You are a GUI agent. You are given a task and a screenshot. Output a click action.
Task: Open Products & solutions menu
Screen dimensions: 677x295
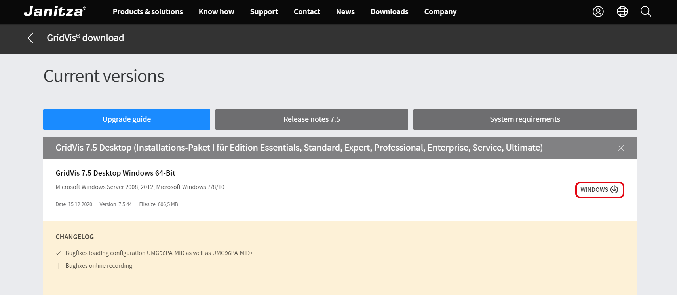pos(148,12)
